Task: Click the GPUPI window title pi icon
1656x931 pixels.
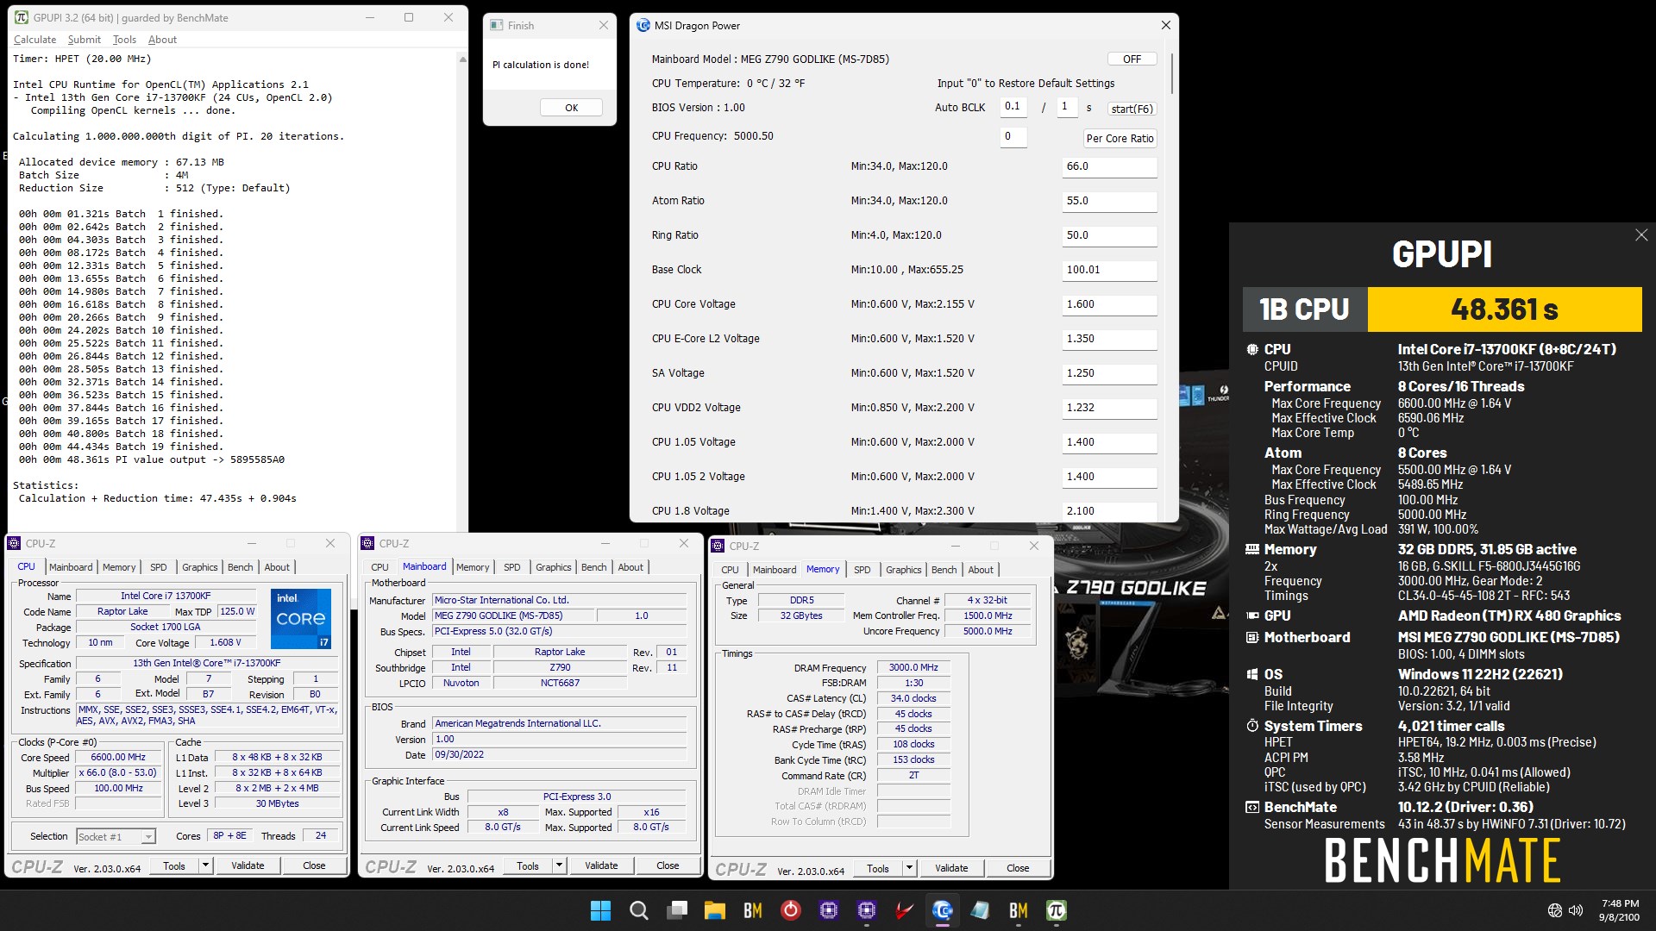Action: coord(22,17)
